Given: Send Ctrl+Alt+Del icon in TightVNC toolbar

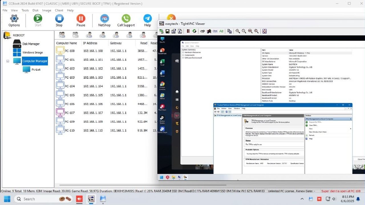Looking at the screenshot, I should click(203, 31).
